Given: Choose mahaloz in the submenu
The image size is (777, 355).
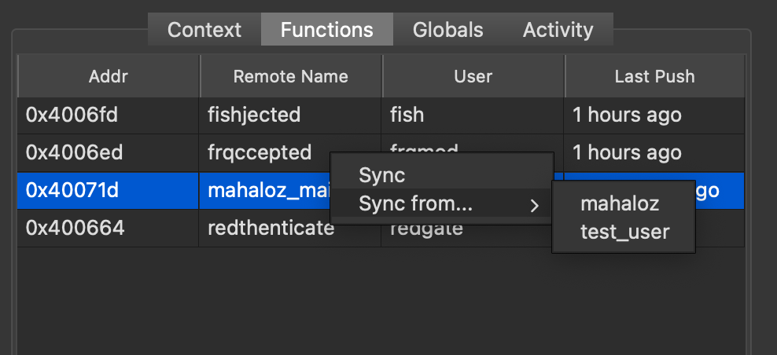Looking at the screenshot, I should (620, 204).
